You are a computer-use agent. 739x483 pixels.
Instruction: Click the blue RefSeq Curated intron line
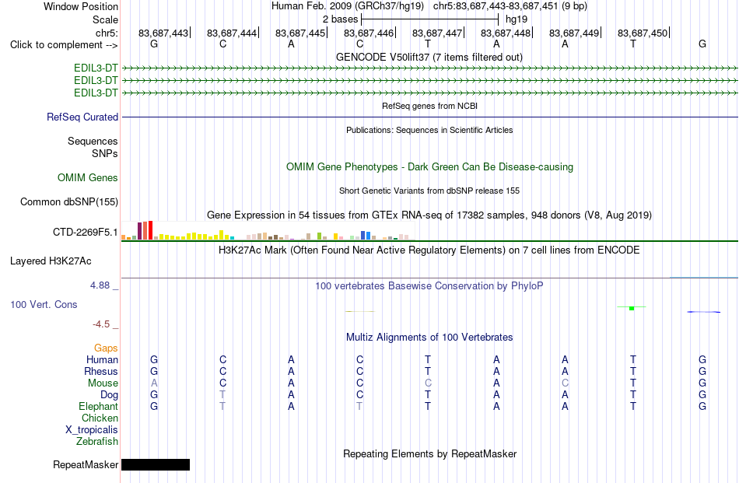429,117
